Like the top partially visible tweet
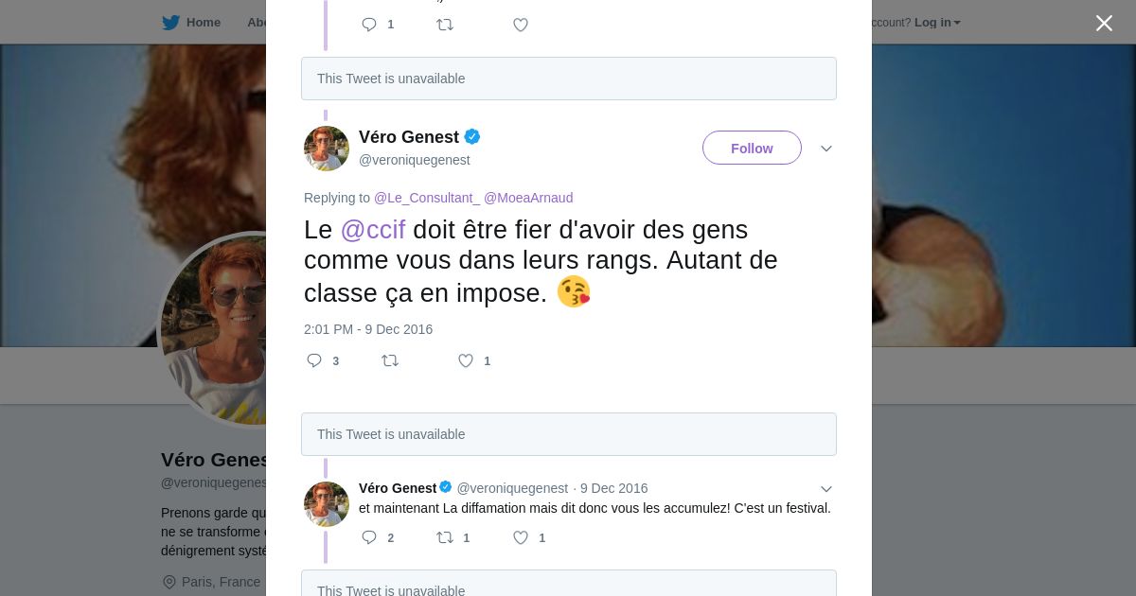Screen dimensions: 1136x596 pyautogui.click(x=521, y=25)
